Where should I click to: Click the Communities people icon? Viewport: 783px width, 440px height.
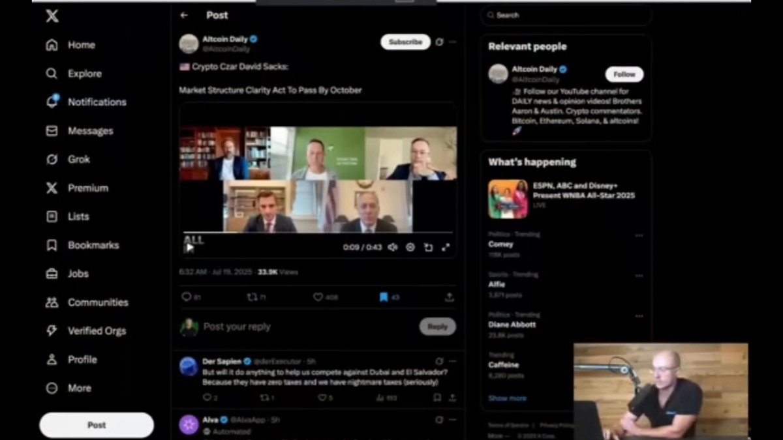[x=52, y=302]
